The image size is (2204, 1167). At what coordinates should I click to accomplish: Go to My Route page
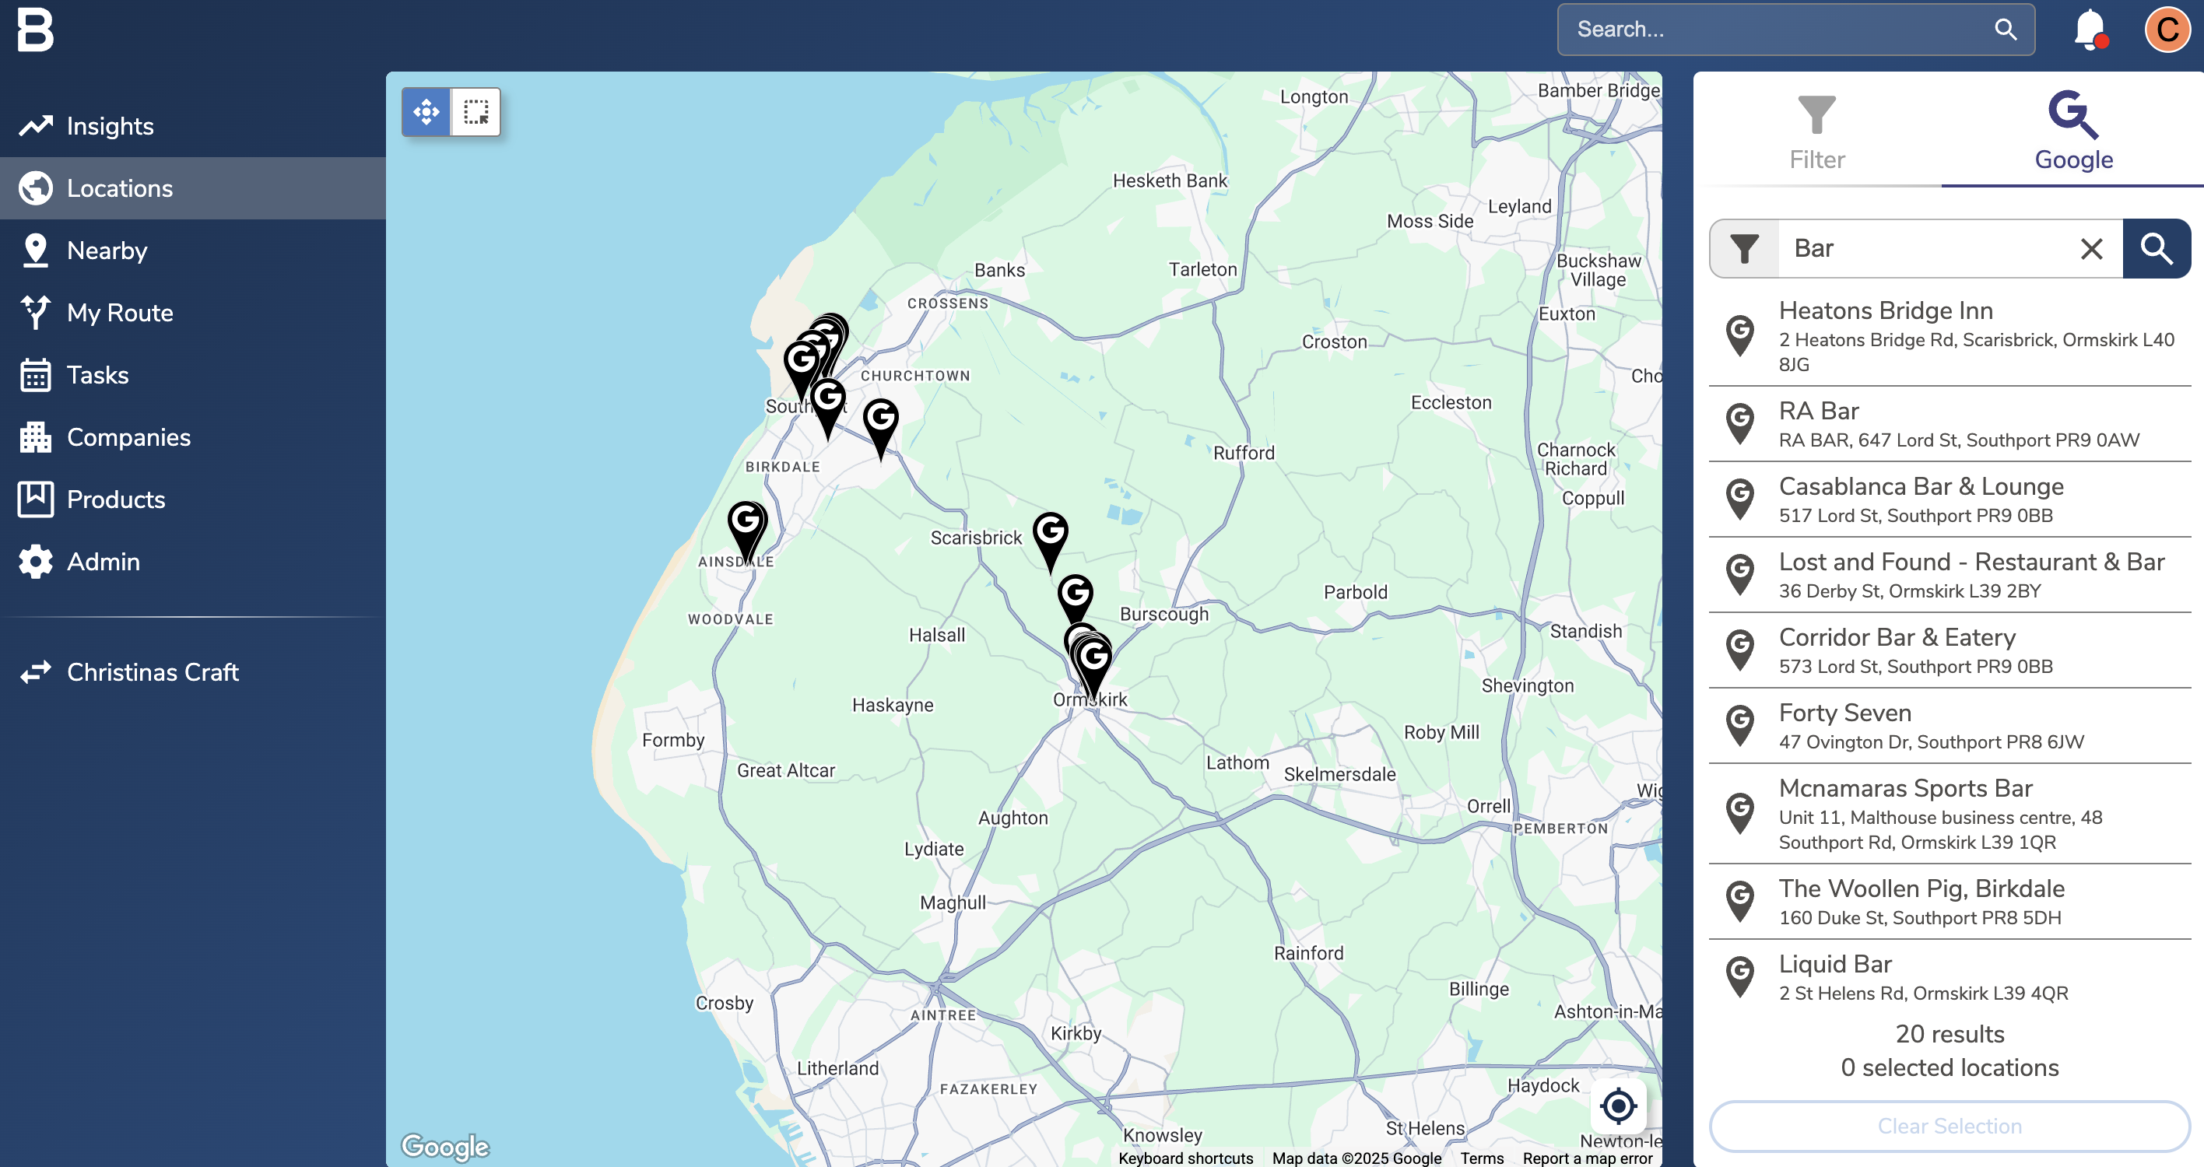pos(120,313)
